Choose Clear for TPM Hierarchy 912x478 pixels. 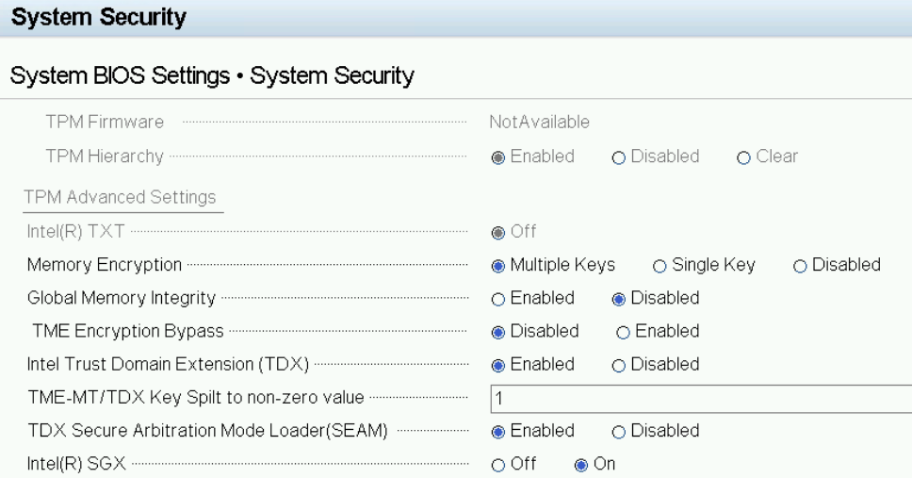pos(744,157)
